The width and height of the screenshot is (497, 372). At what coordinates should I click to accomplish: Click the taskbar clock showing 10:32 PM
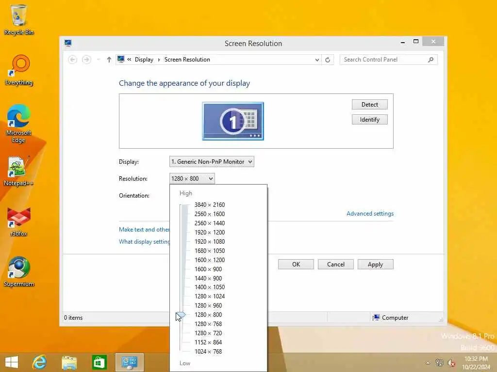coord(476,363)
